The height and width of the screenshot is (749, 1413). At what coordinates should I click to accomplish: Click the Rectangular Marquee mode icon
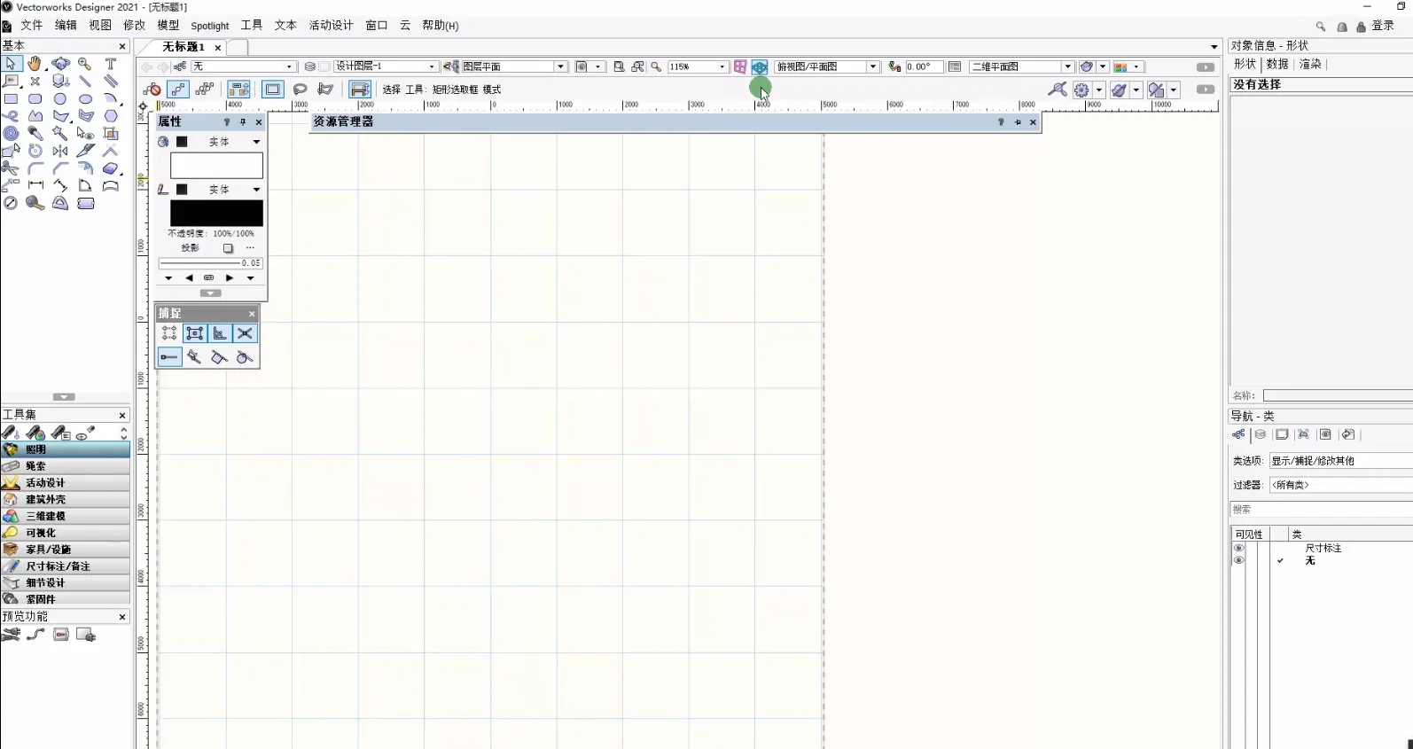(273, 90)
